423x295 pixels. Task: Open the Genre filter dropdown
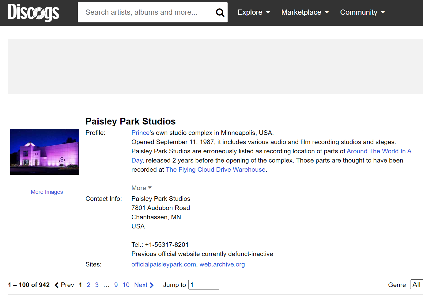click(x=416, y=285)
